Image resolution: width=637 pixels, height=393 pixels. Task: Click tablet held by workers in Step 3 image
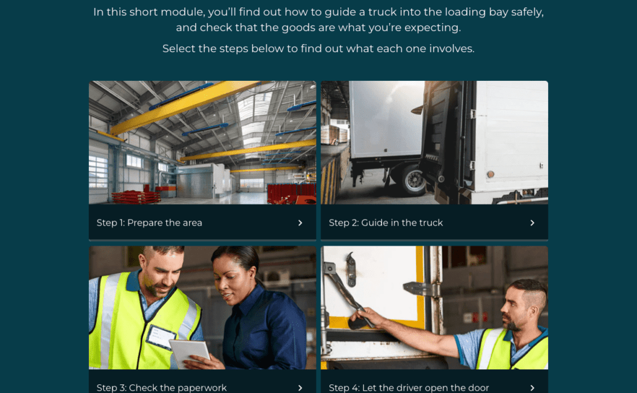coord(190,353)
